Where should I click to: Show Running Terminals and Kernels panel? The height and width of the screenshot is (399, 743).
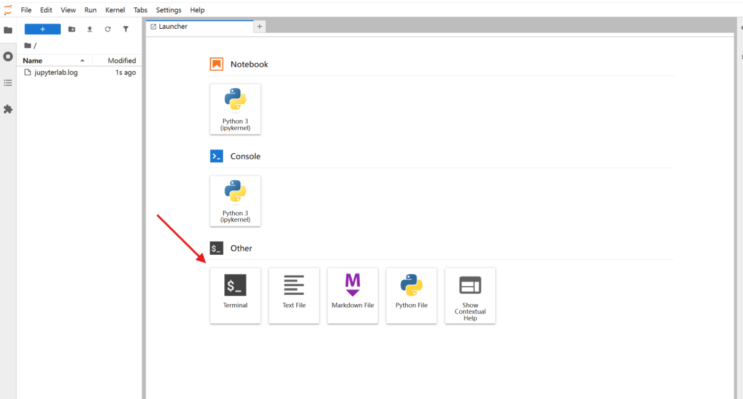pyautogui.click(x=8, y=56)
